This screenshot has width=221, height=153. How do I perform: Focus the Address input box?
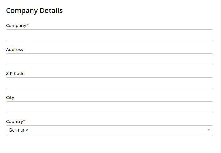[109, 59]
